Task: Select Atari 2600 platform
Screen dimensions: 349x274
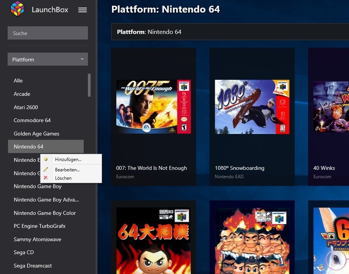Action: tap(26, 107)
